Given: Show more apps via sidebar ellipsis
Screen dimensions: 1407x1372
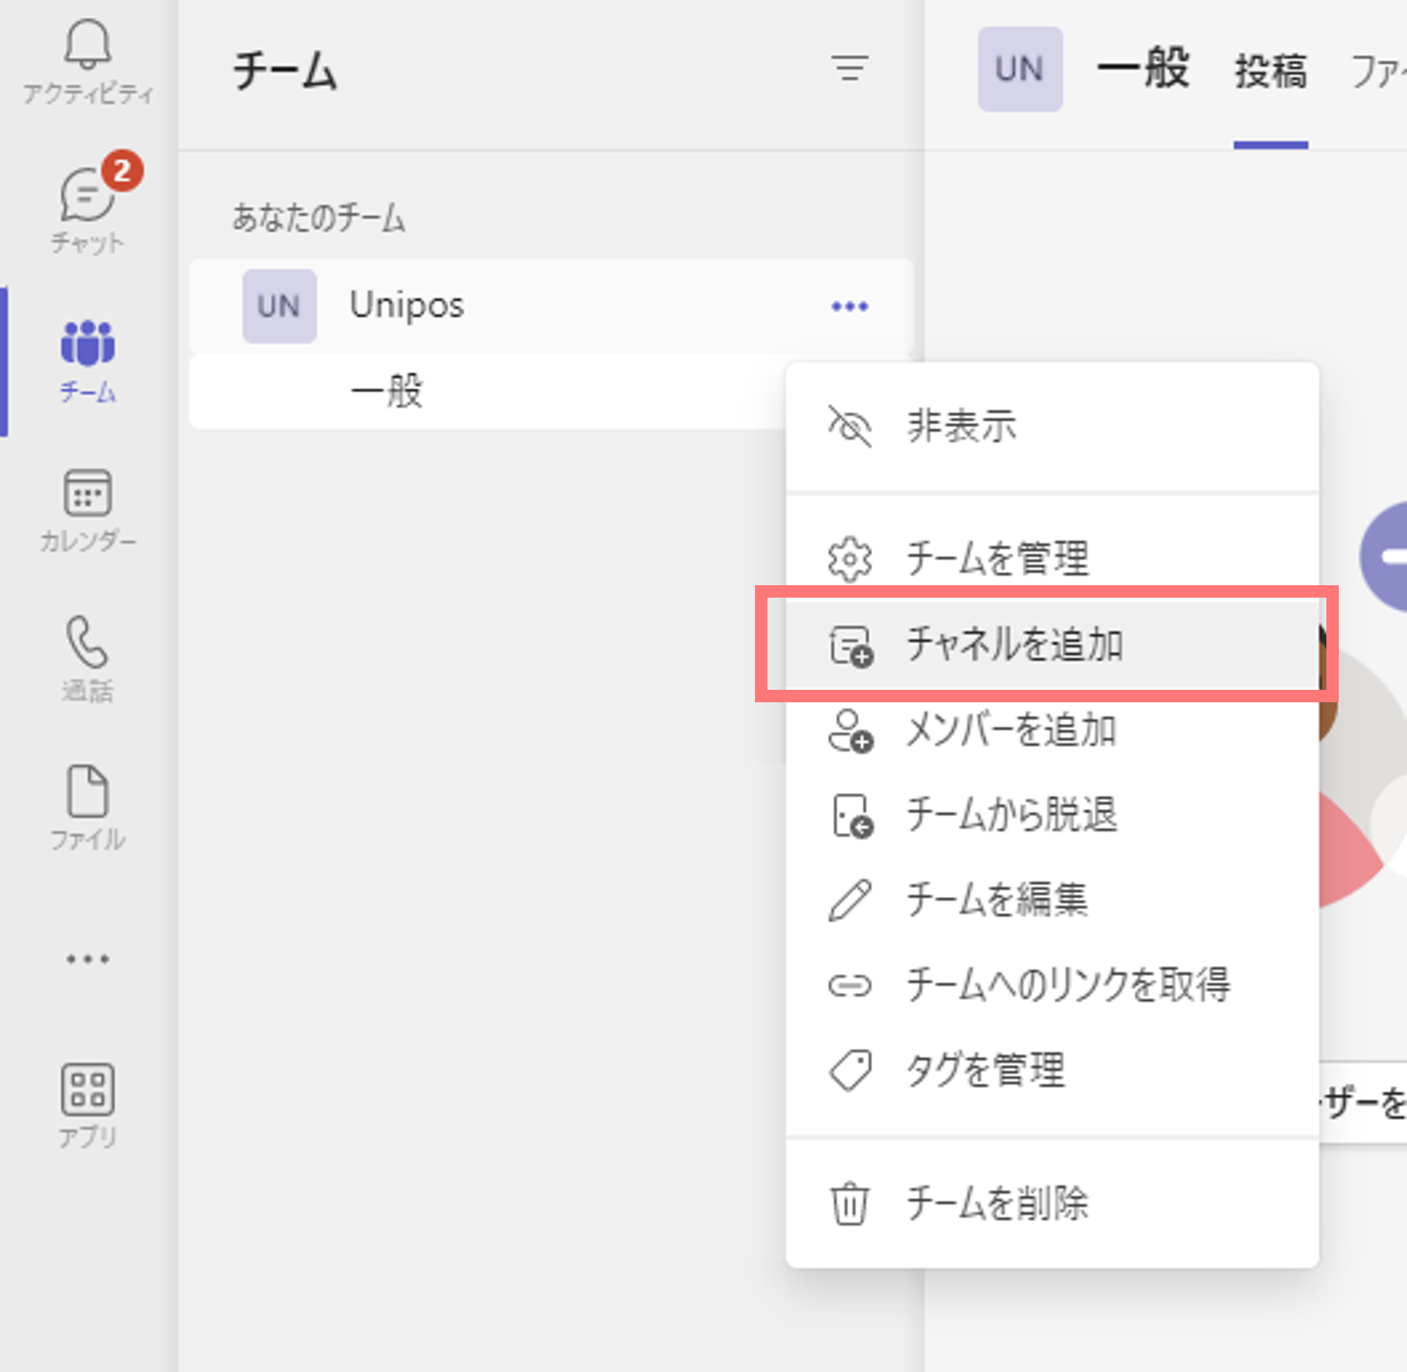Looking at the screenshot, I should [87, 959].
